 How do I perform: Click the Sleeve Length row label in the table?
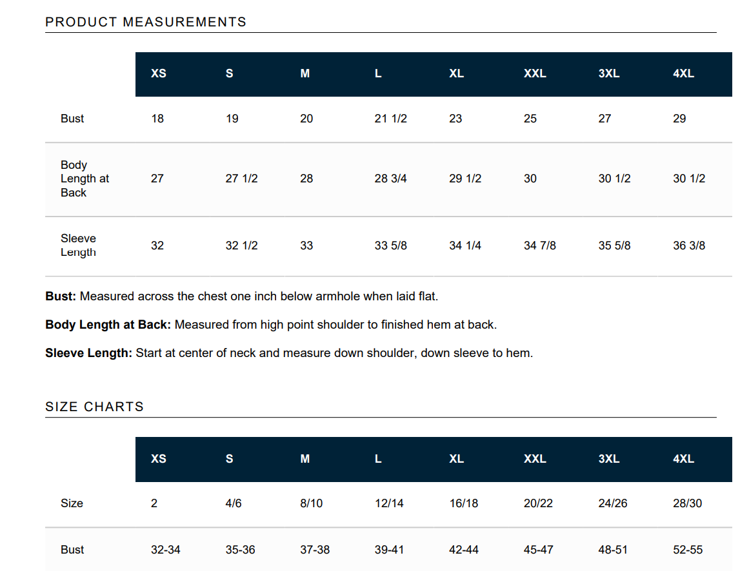point(78,246)
